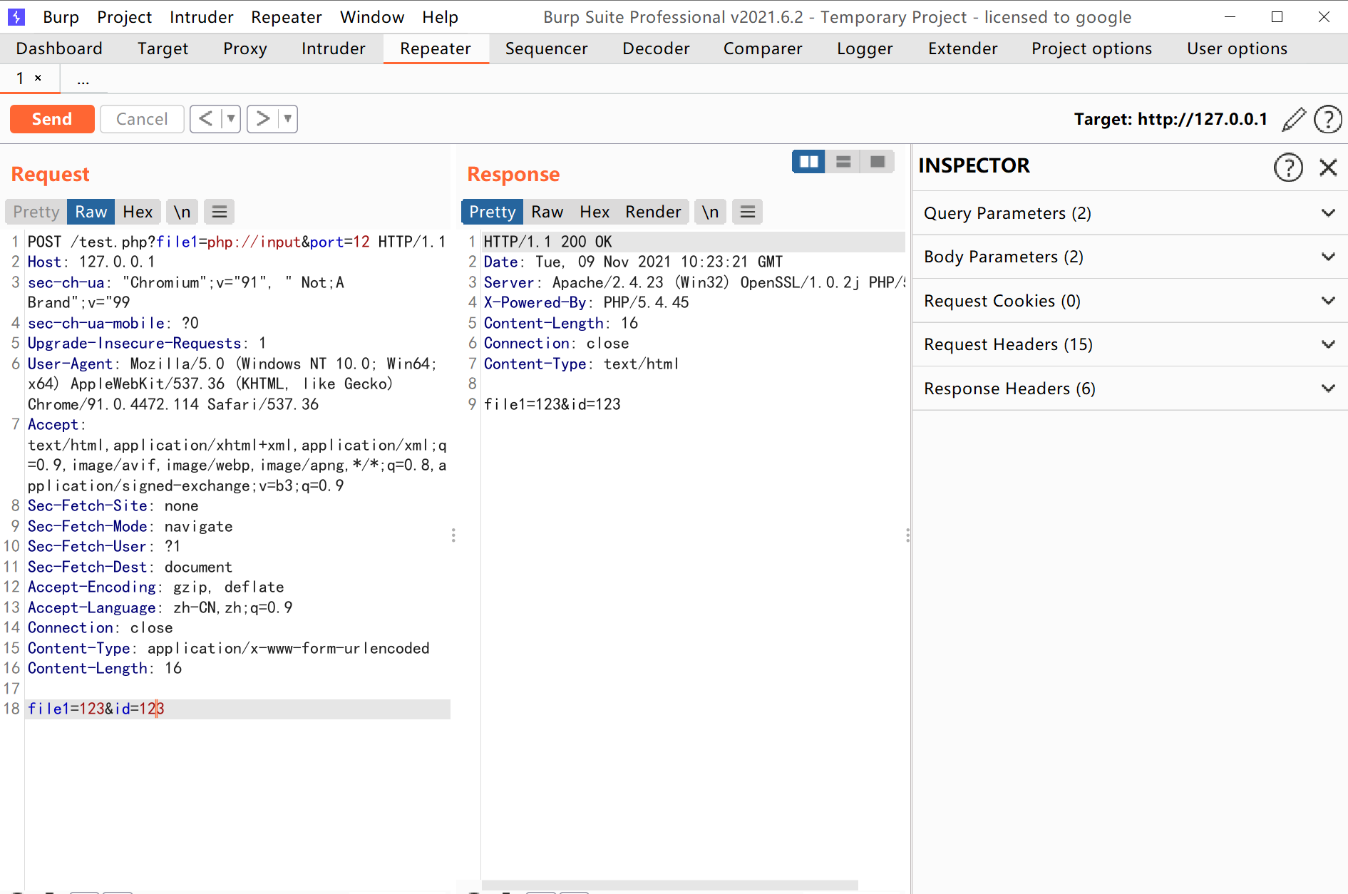This screenshot has width=1348, height=894.
Task: Toggle non-printable characters in Request
Action: click(182, 212)
